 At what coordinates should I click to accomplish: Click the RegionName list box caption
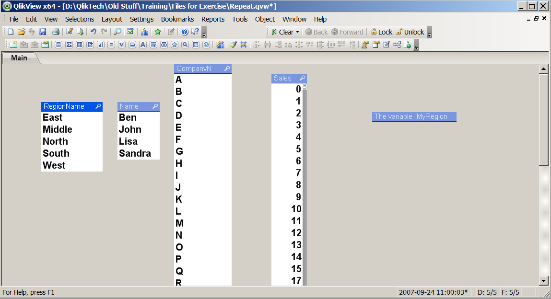pos(71,106)
